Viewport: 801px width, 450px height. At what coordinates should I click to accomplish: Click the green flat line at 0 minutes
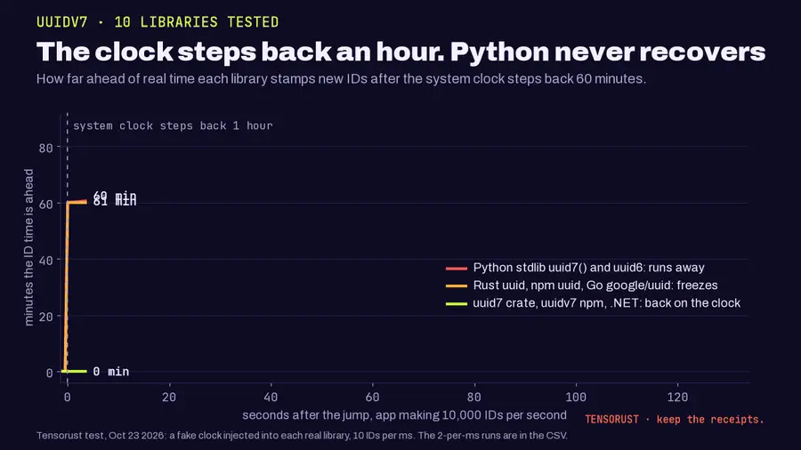[x=75, y=371]
